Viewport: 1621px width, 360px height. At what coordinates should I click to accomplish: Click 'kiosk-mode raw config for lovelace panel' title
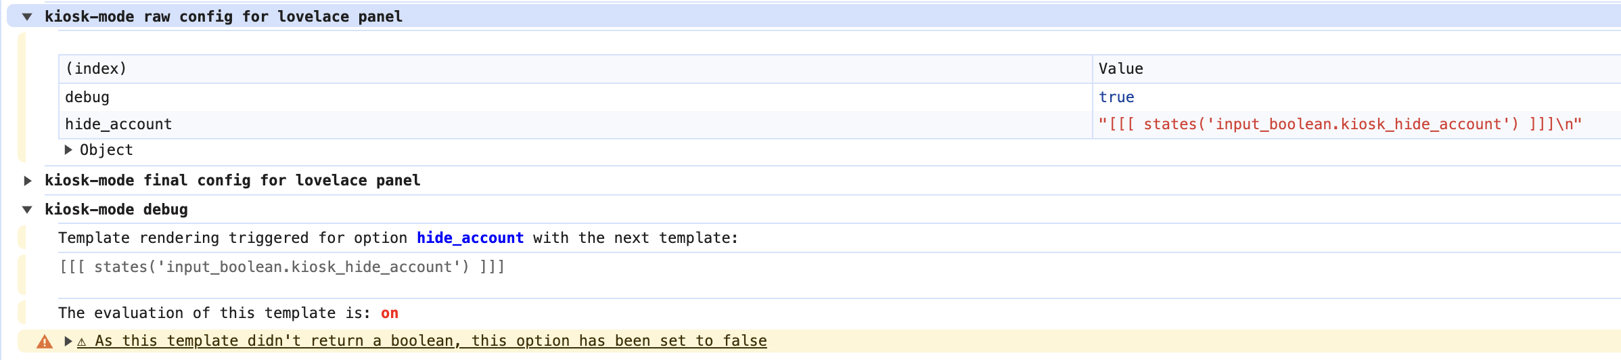[x=223, y=17]
